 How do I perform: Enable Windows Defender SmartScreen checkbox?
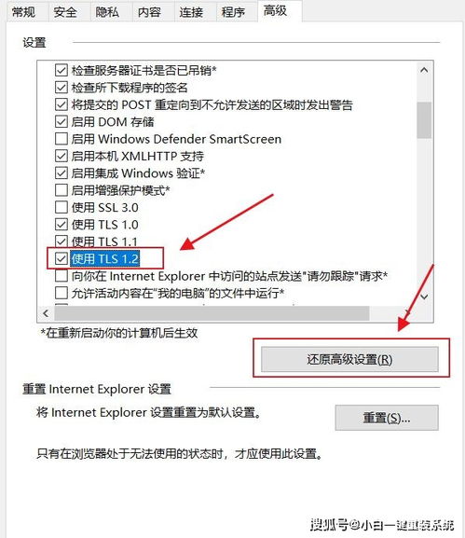click(62, 139)
